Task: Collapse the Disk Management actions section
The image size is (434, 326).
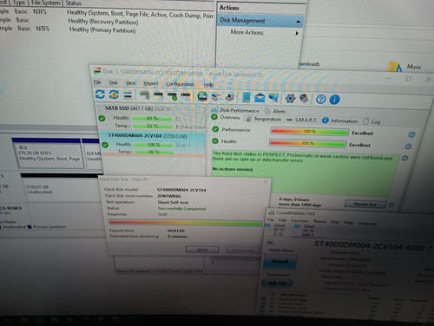Action: (x=298, y=22)
